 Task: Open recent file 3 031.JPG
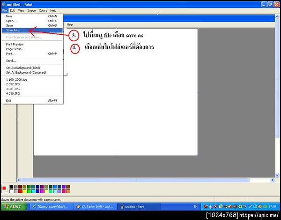32,89
